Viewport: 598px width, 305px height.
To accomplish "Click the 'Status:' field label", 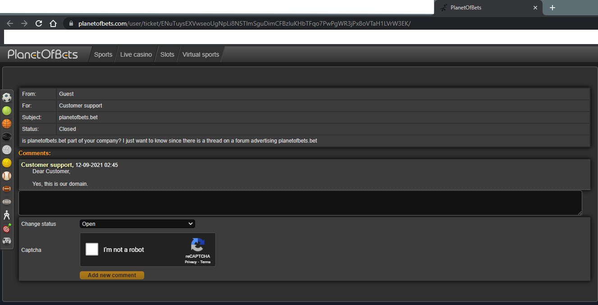I will pyautogui.click(x=30, y=129).
